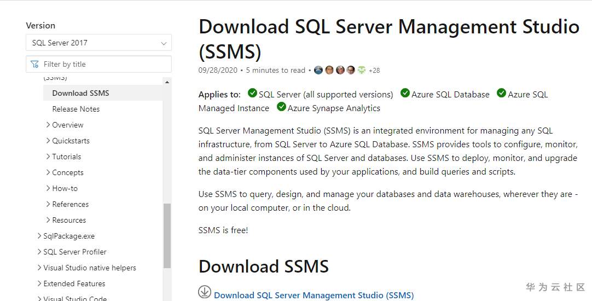Click the first contributor avatar
592x301 pixels.
click(318, 70)
